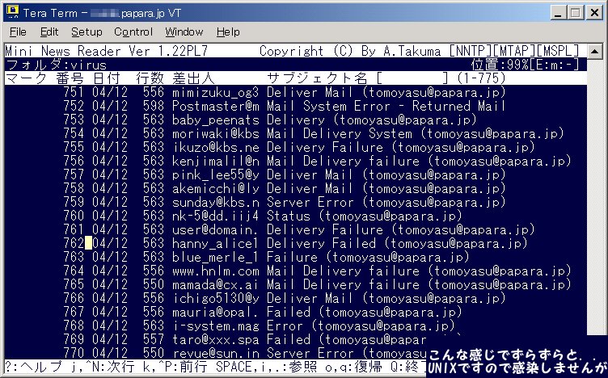Click the 'サブジェクト名' column heading

tap(317, 78)
